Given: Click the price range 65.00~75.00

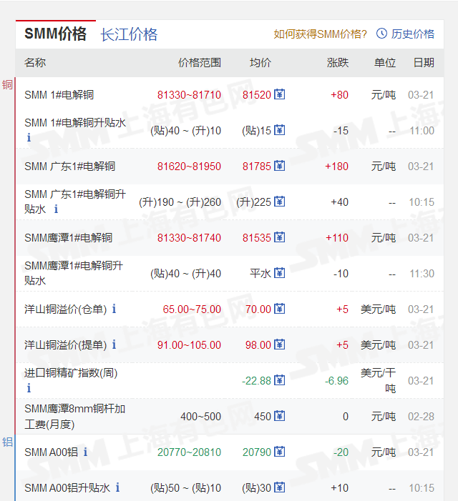Looking at the screenshot, I should 192,309.
